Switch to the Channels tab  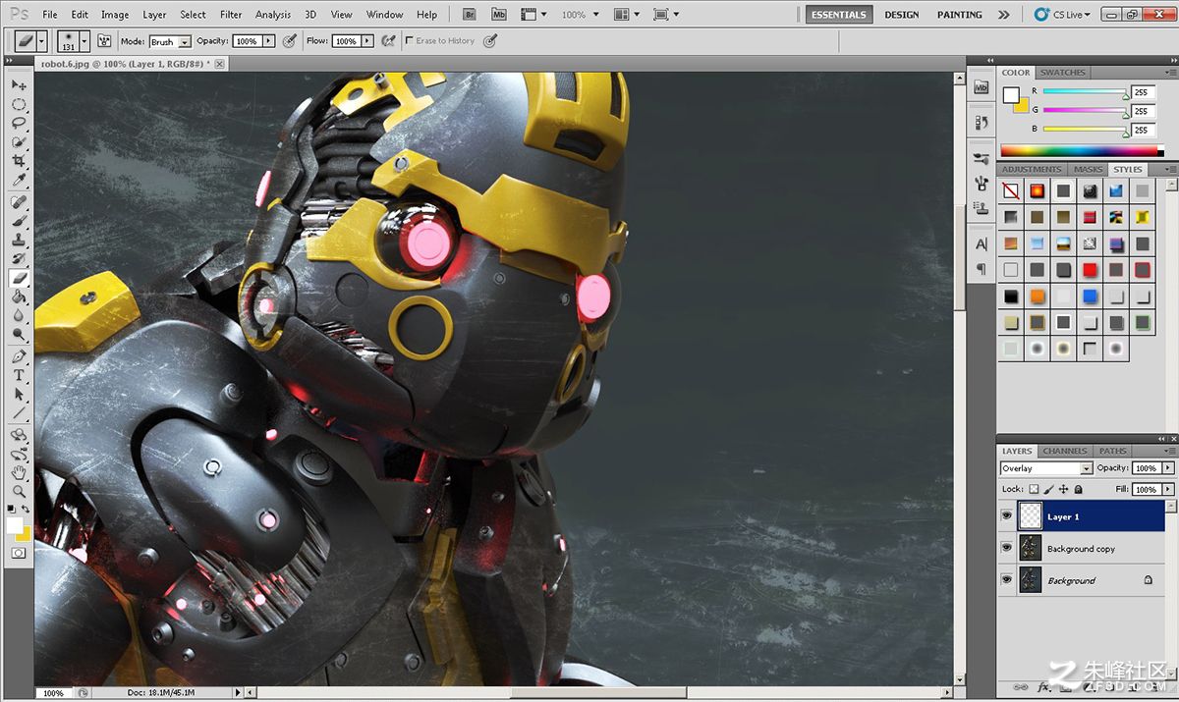[x=1065, y=452]
